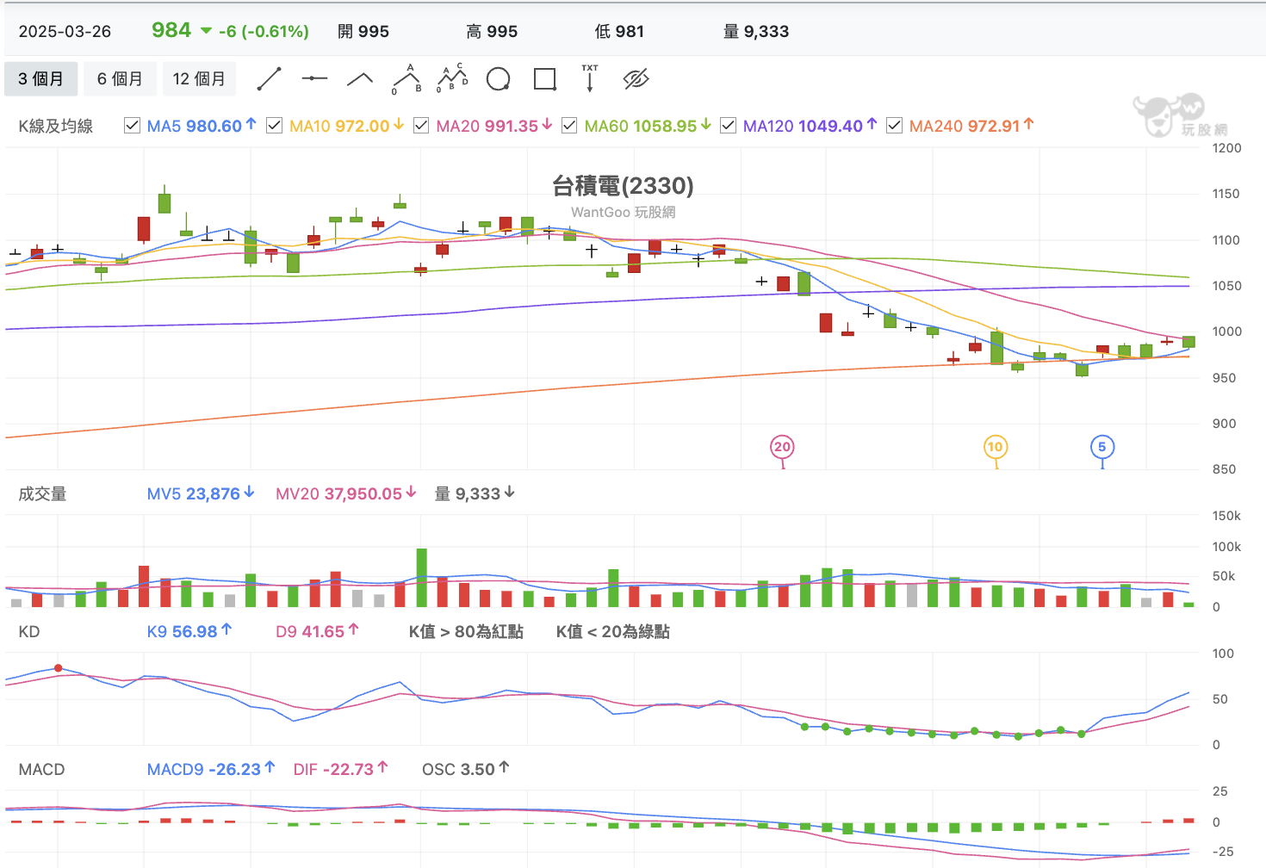Click the MV20 37,950.05 volume indicator
The width and height of the screenshot is (1266, 868).
coord(339,493)
